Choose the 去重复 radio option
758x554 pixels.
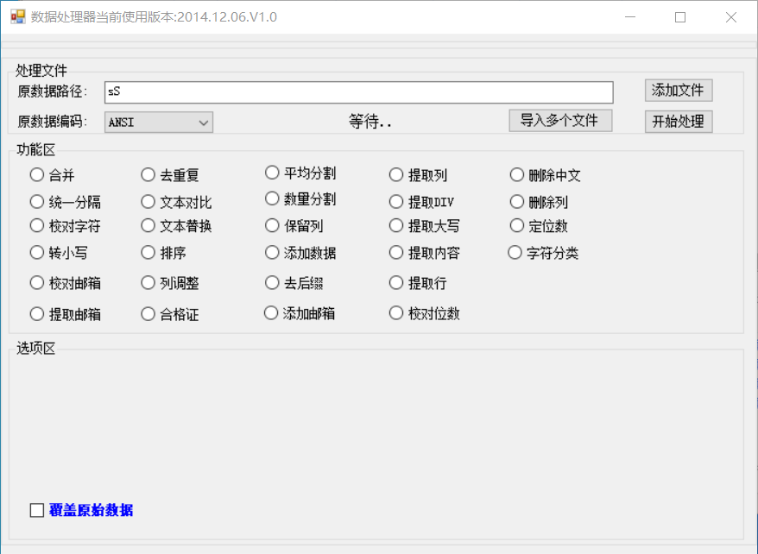coord(148,175)
